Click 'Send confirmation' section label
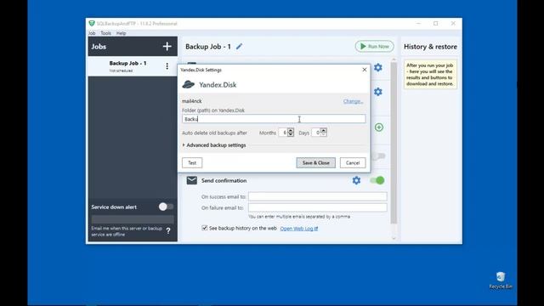 pyautogui.click(x=224, y=180)
